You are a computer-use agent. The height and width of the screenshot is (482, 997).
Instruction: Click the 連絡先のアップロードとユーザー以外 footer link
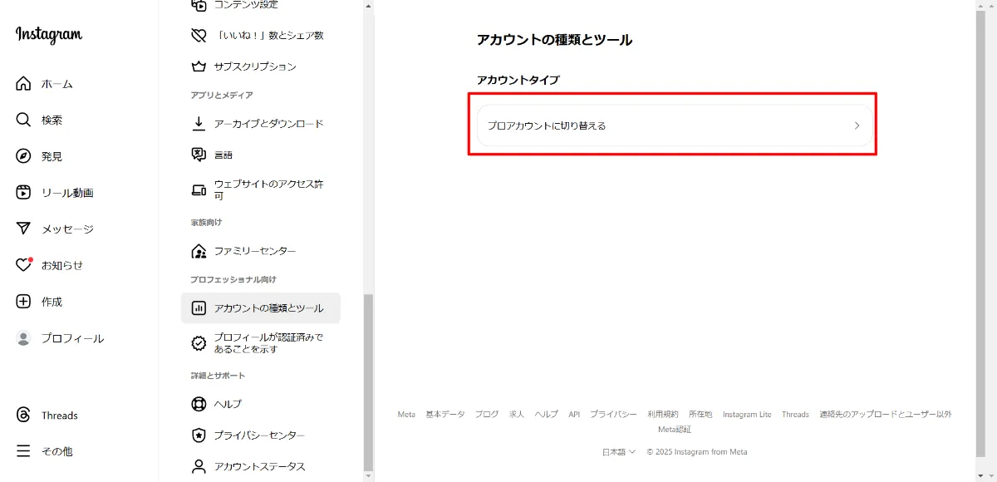(x=886, y=414)
